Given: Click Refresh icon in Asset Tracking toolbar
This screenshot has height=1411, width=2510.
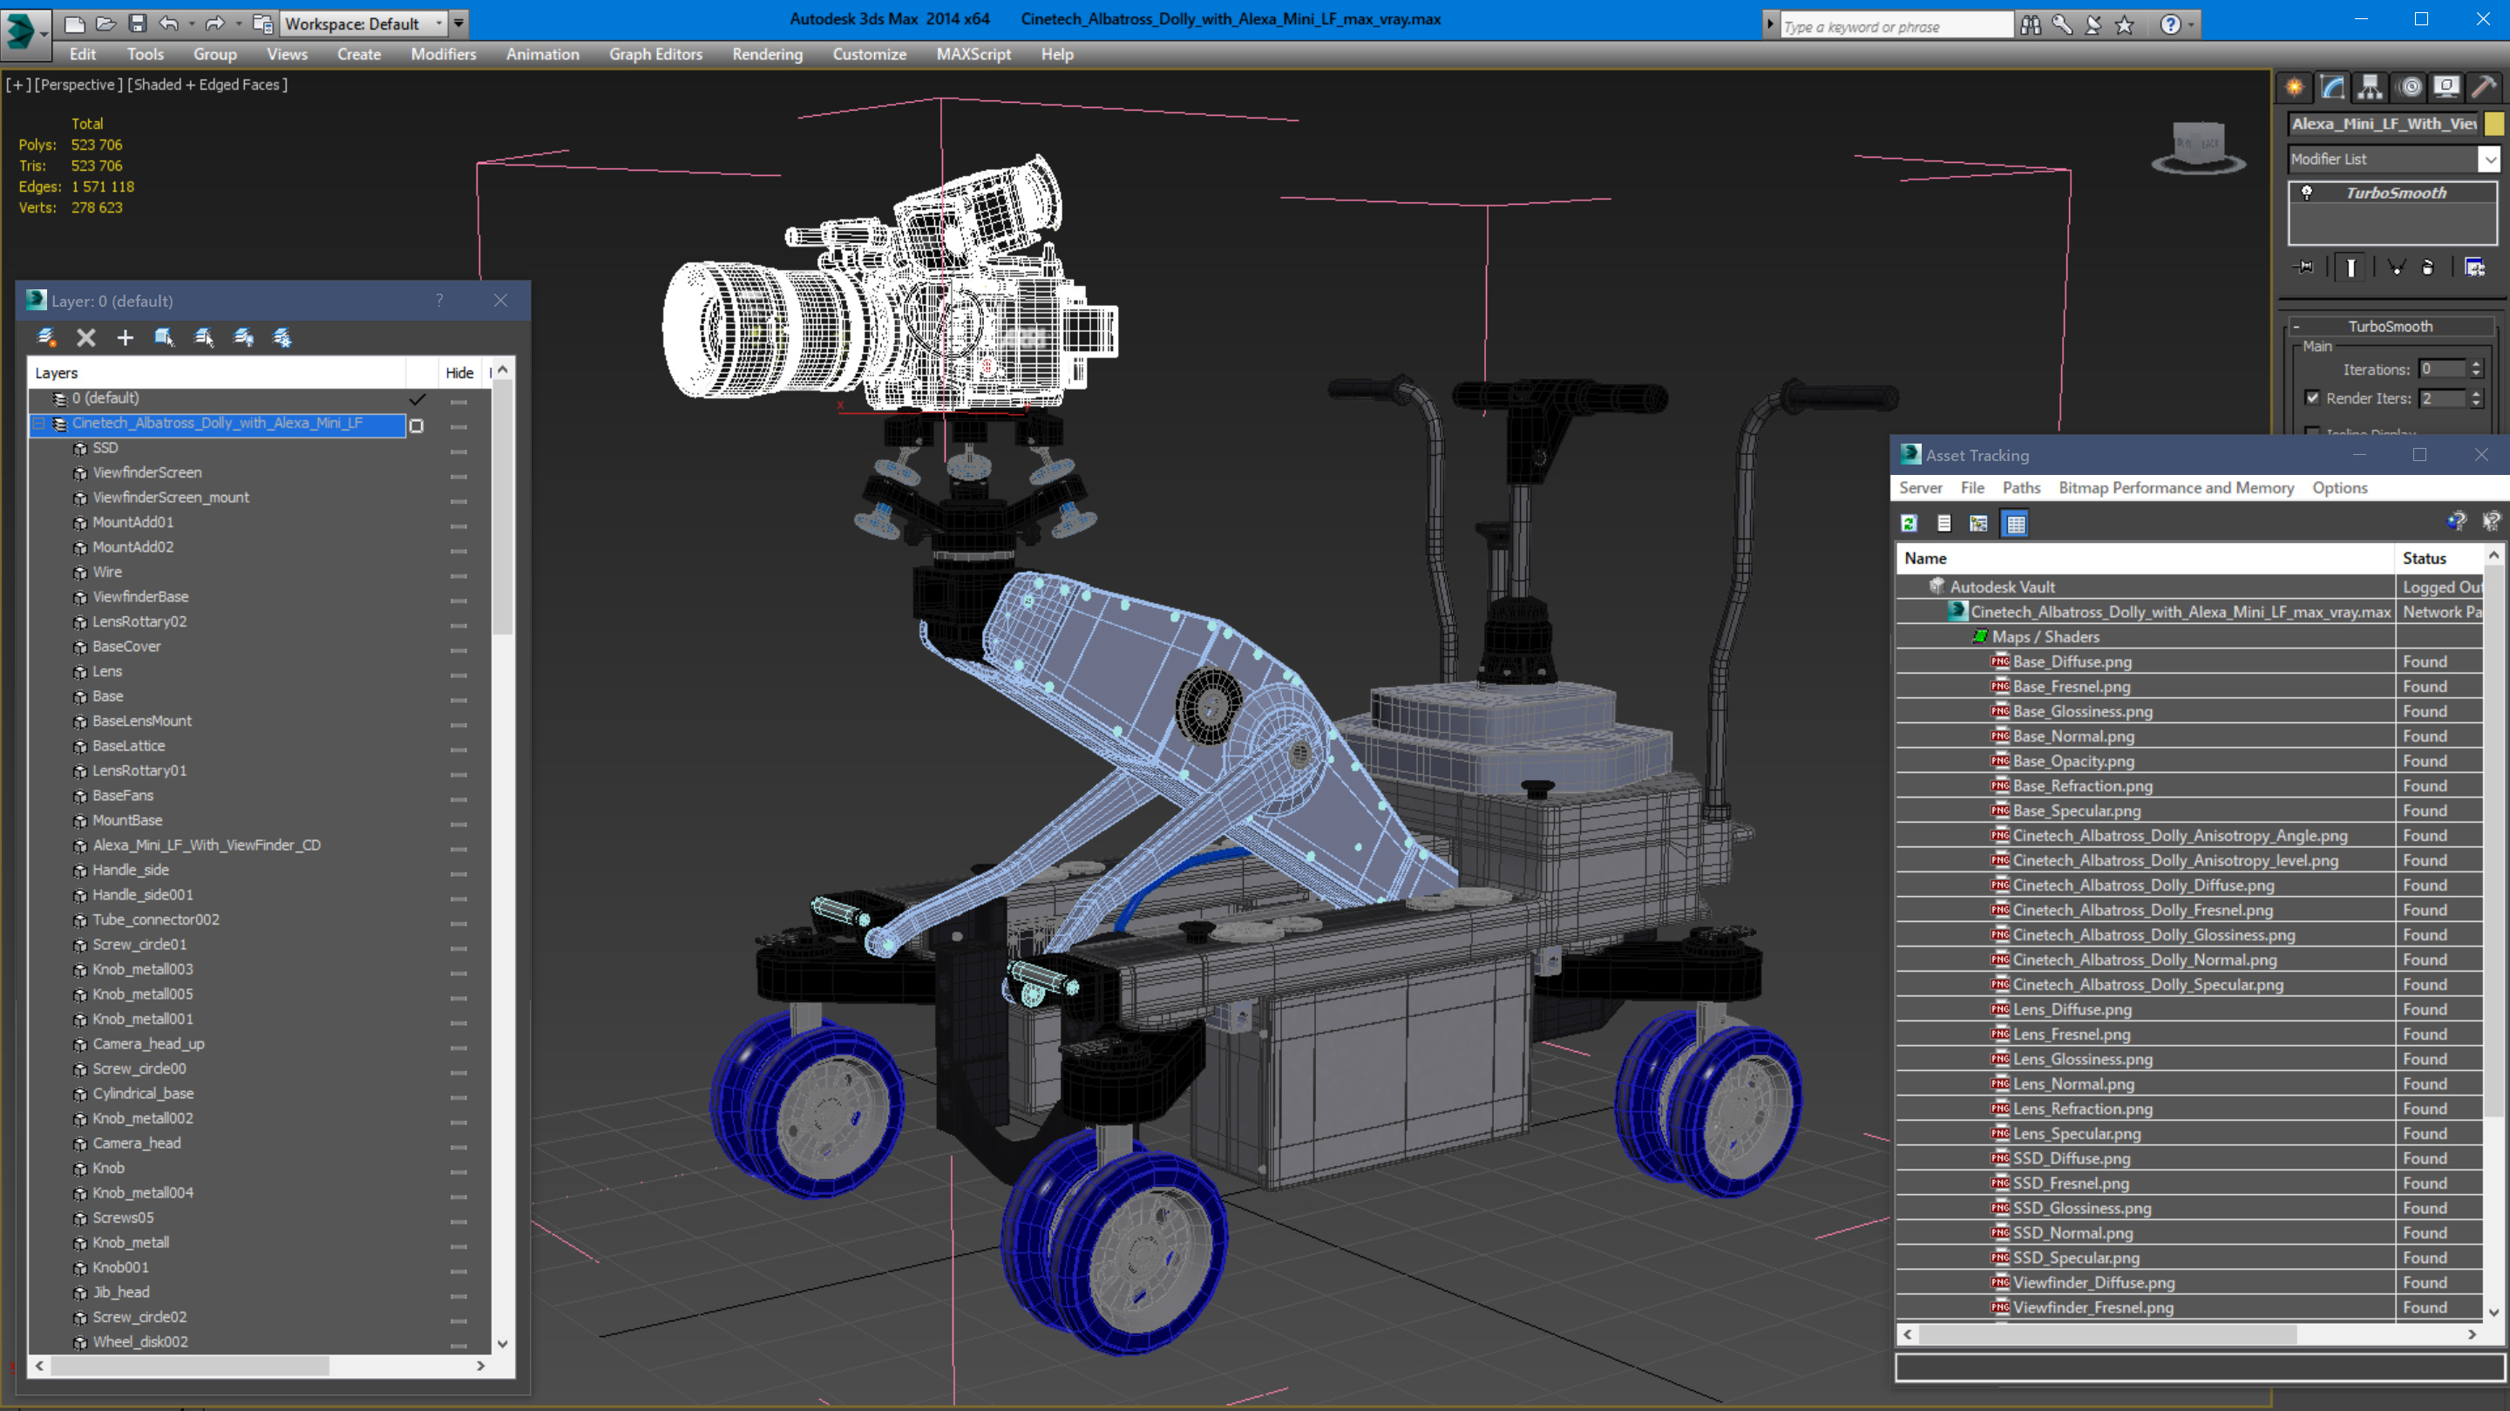Looking at the screenshot, I should click(1909, 523).
